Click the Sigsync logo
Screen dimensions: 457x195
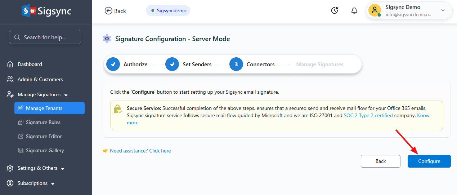coord(46,11)
